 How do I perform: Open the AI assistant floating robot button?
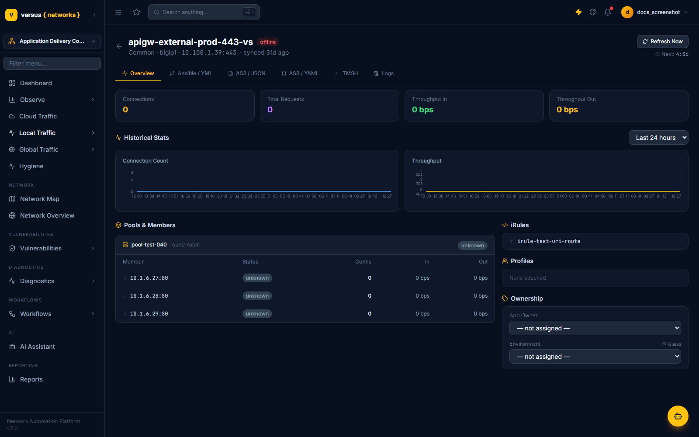pyautogui.click(x=678, y=416)
